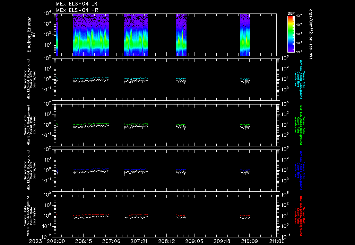Click the '207:06' time axis label
355x245 pixels.
coord(111,242)
